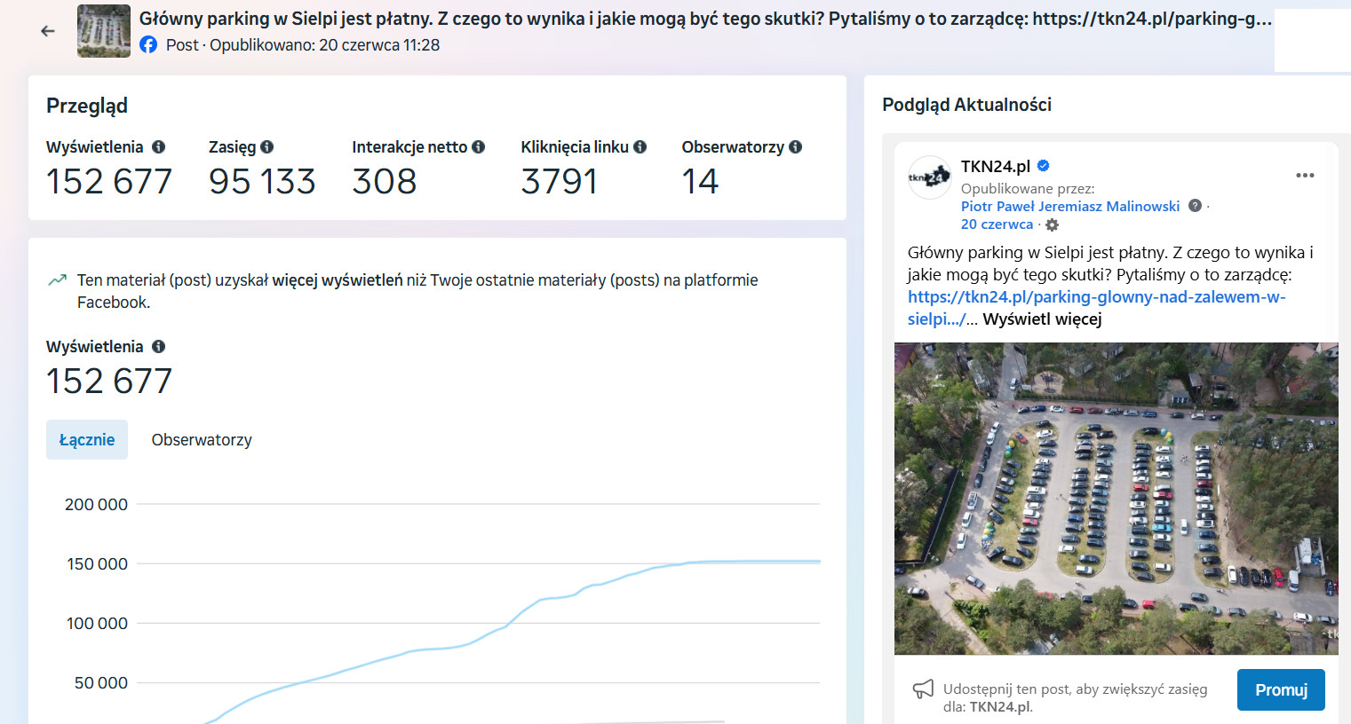Switch to the Obserwatorzy tab

pos(202,439)
